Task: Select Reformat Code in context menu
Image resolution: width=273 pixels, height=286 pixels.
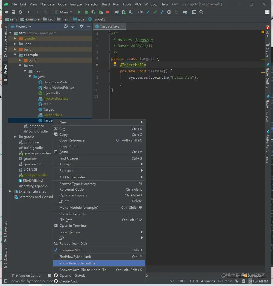Action: (x=99, y=190)
